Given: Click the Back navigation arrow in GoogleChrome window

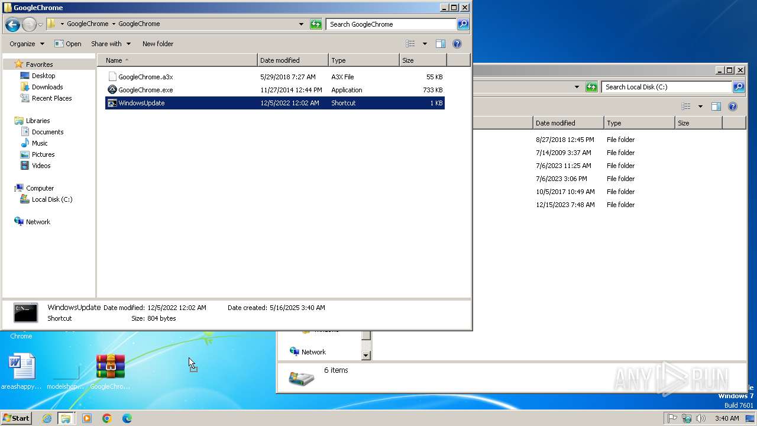Looking at the screenshot, I should [12, 24].
